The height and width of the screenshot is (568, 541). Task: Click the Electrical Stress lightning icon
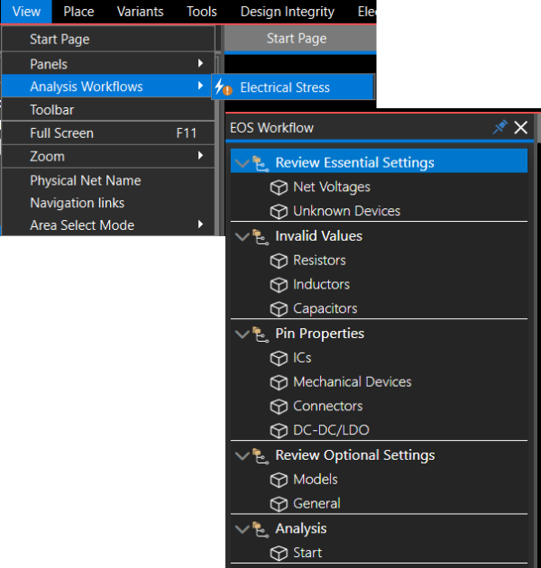(x=223, y=87)
